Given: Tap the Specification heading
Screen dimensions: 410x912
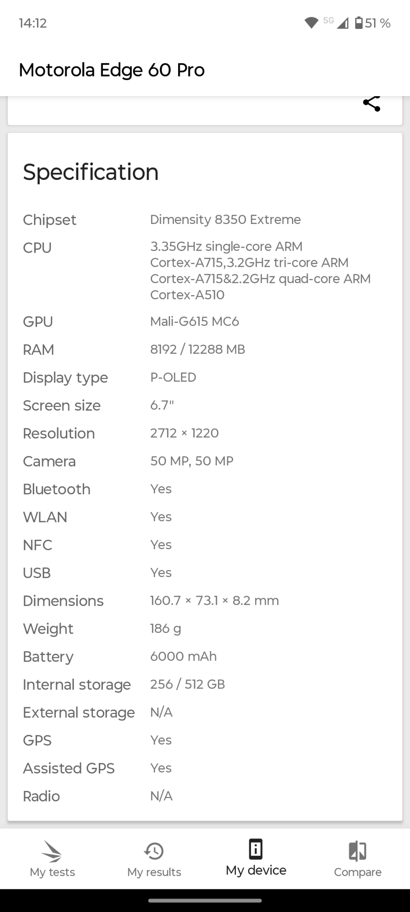Looking at the screenshot, I should click(x=91, y=172).
